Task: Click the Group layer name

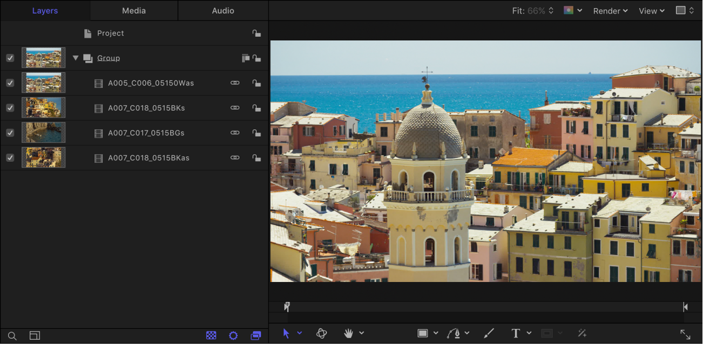Action: [x=109, y=58]
